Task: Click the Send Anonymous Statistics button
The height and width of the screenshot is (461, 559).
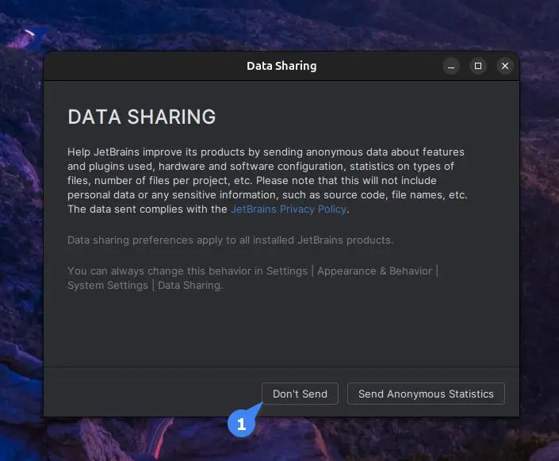Action: pos(426,394)
